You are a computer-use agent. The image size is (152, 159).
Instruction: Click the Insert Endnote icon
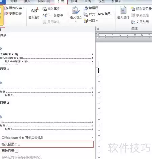(x=44, y=9)
